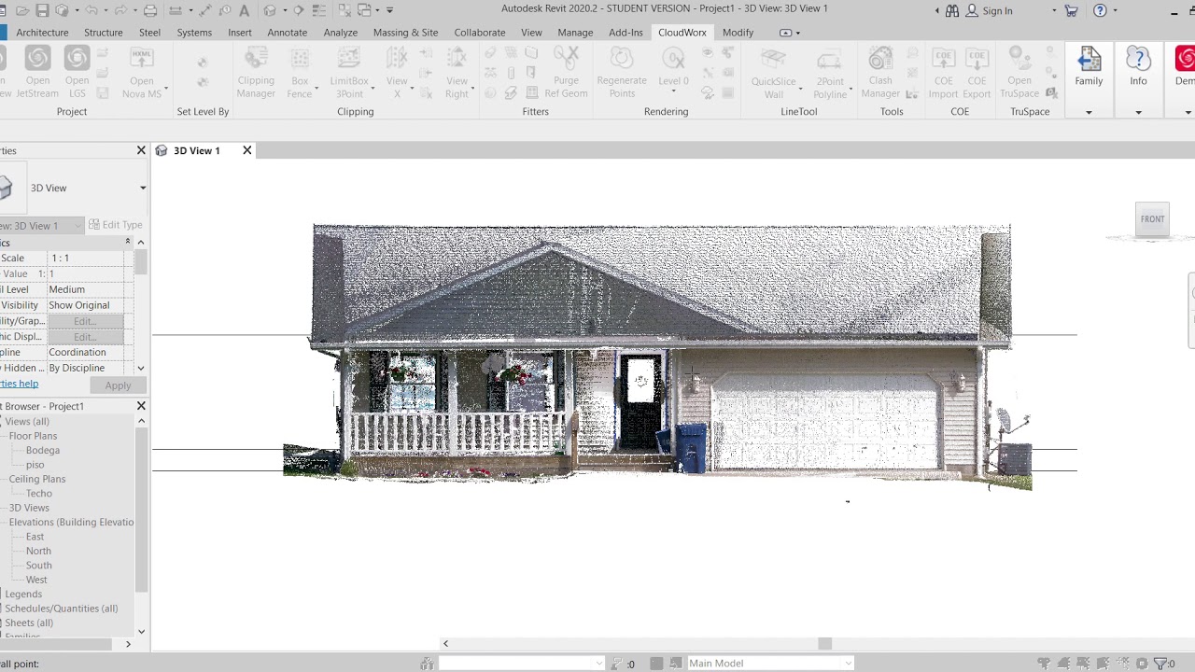The image size is (1195, 672).
Task: Click the Sign In link
Action: click(997, 10)
